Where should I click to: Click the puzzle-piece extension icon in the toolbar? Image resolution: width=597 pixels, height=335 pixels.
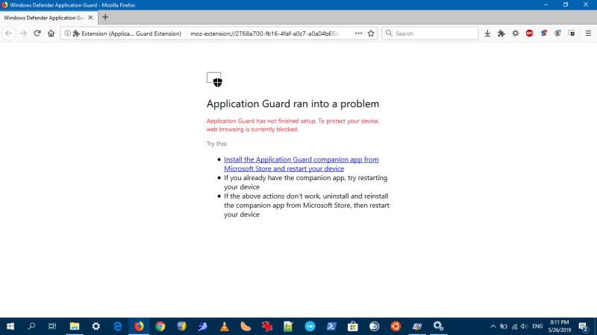(501, 33)
